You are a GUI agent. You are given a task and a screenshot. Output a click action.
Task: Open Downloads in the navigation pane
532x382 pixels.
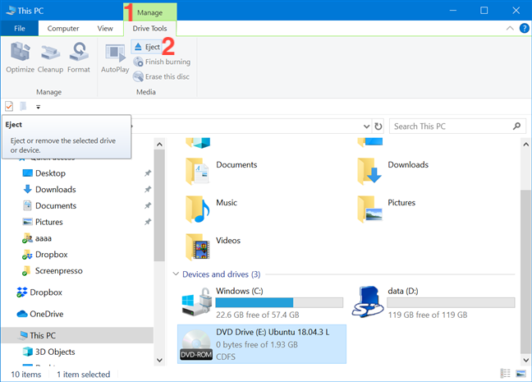[x=55, y=190]
